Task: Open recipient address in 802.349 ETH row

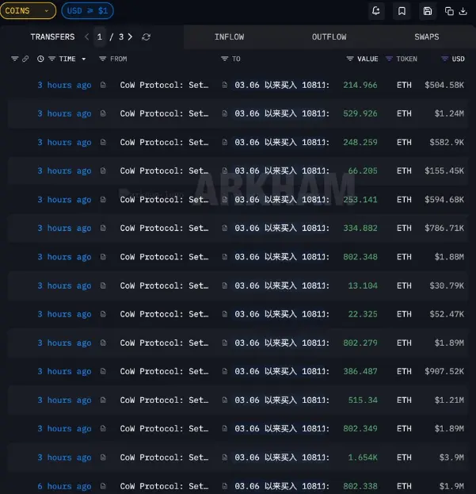Action: 282,428
